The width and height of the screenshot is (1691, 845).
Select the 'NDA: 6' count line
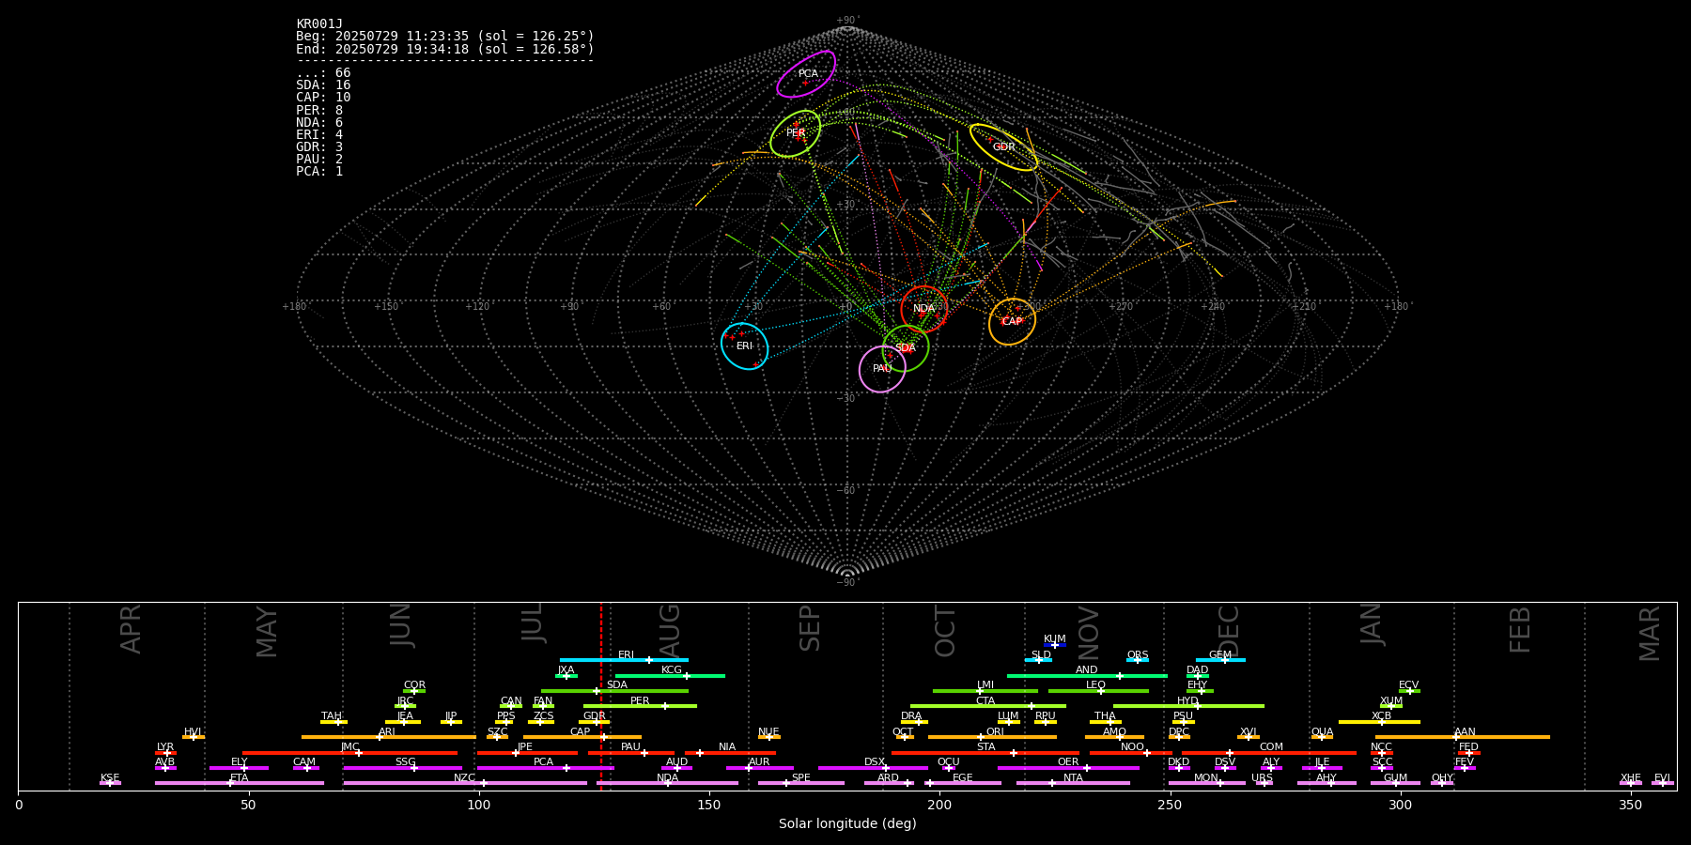(319, 122)
